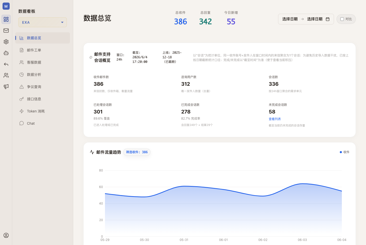Image resolution: width=366 pixels, height=245 pixels.
Task: Open the robot bot icon in rail
Action: click(6, 53)
